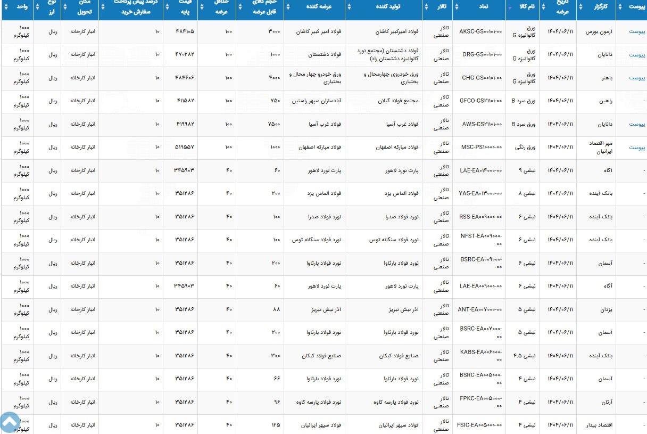Viewport: 647px width, 434px height.
Task: Sort by درصد پیش پرداخت سفارش خرید icon
Action: coord(103,7)
